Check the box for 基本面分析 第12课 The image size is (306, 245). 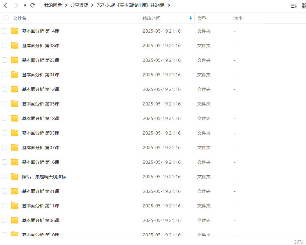[x=5, y=89]
